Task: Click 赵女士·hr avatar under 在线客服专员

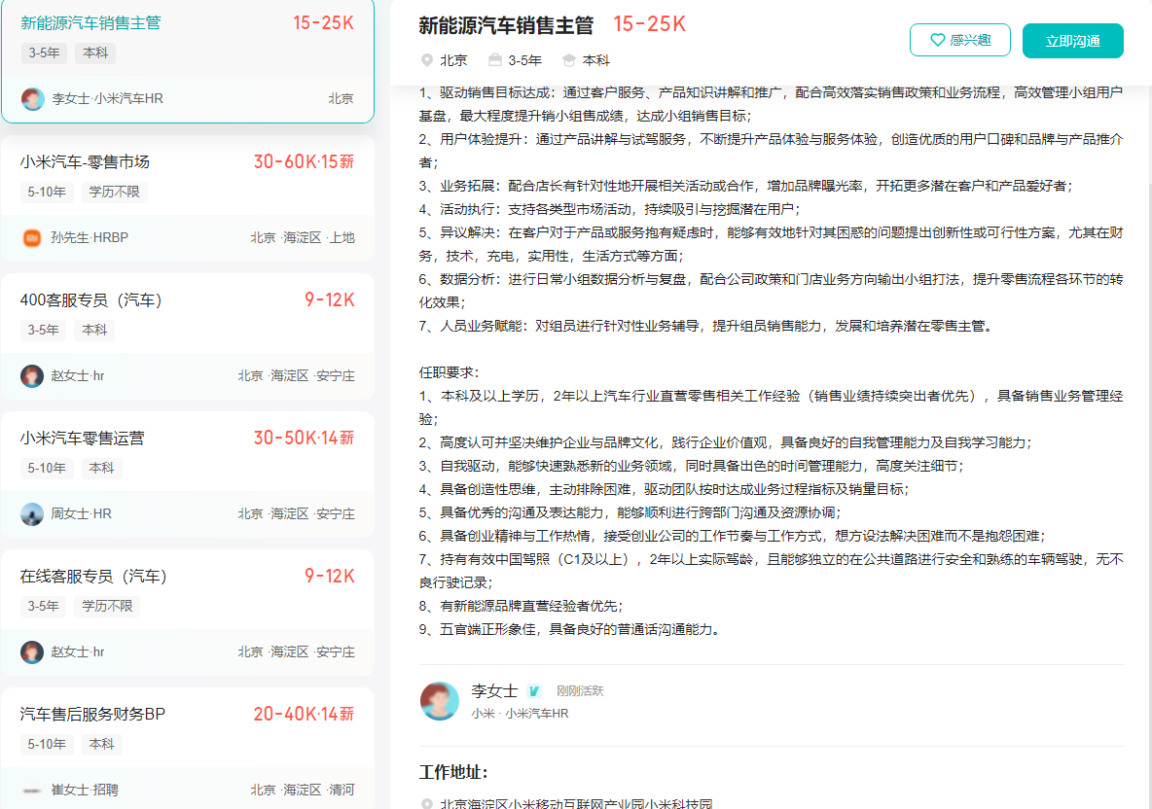Action: click(31, 651)
